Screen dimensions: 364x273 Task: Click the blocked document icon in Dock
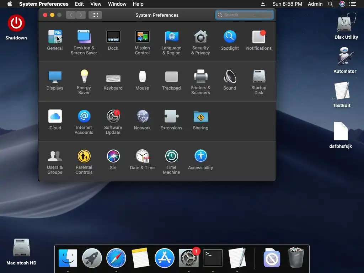click(x=272, y=258)
